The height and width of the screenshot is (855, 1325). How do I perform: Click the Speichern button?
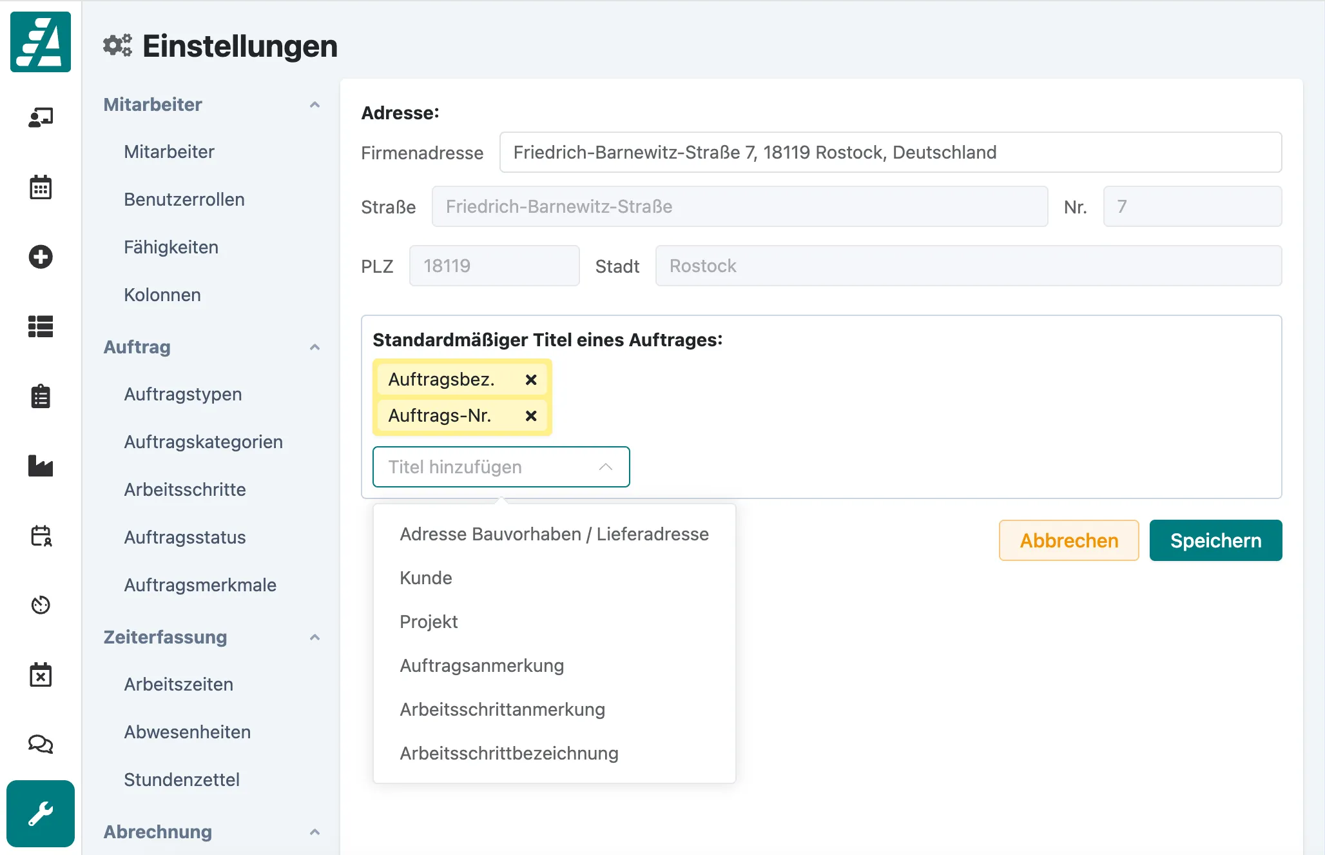tap(1215, 540)
